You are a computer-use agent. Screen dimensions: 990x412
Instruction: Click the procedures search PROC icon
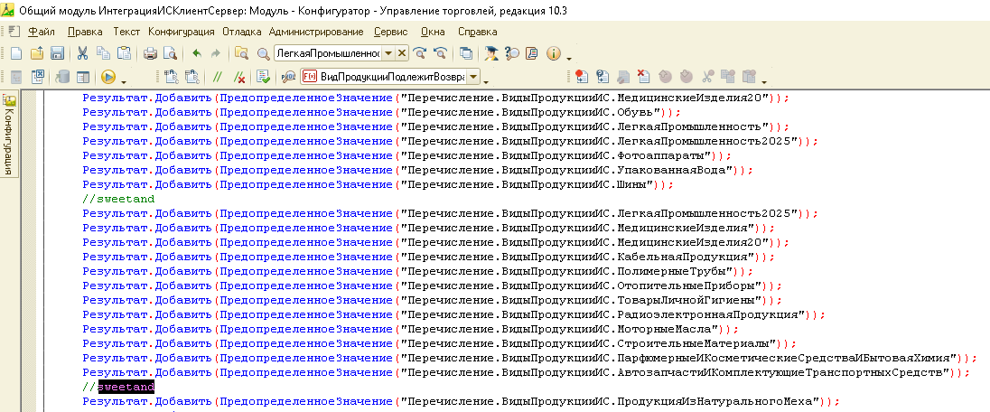point(288,77)
